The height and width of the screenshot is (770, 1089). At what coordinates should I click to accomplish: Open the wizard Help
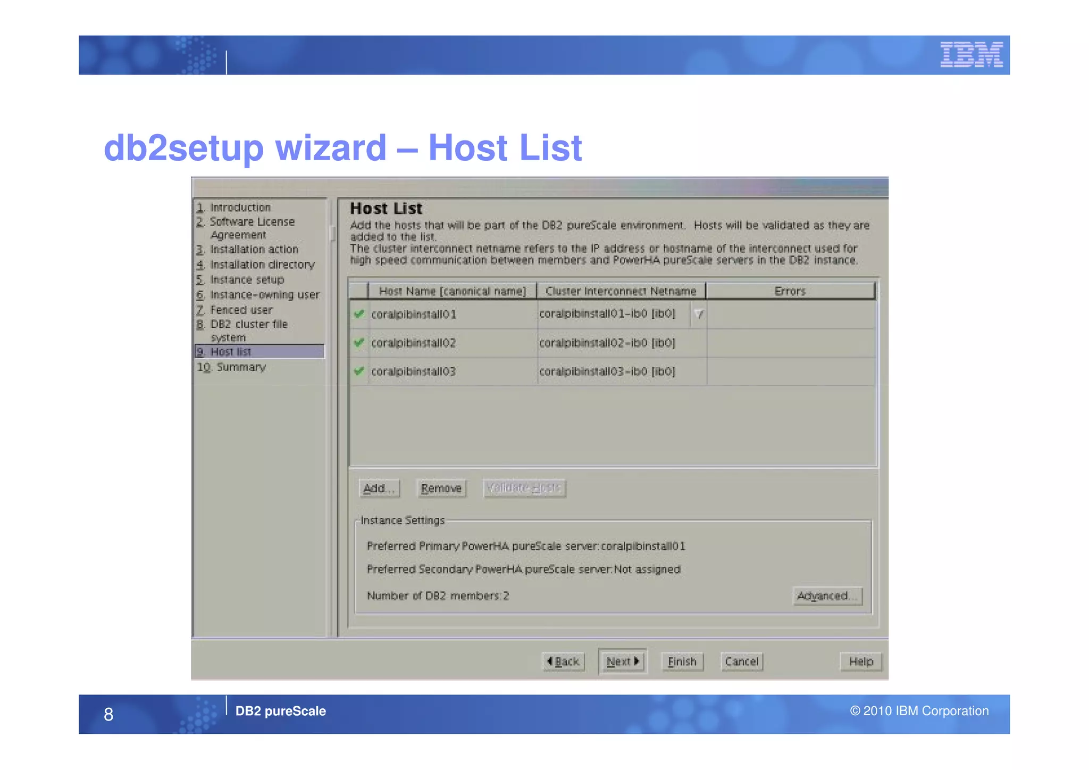coord(861,661)
